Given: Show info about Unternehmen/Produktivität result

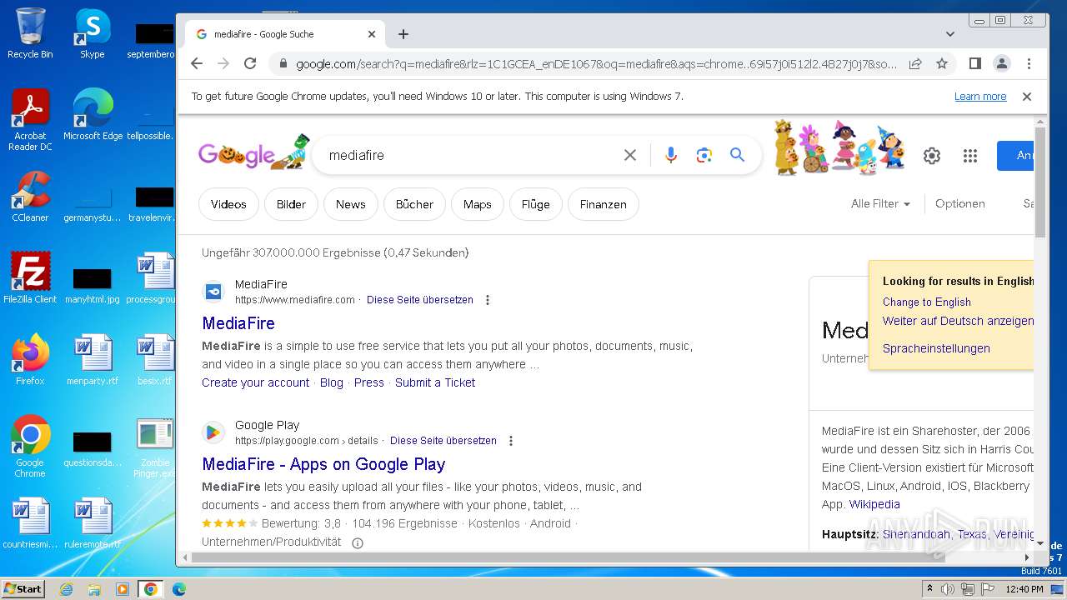Looking at the screenshot, I should [x=358, y=542].
